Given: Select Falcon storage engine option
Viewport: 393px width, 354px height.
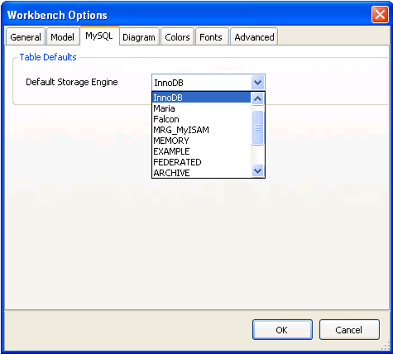Looking at the screenshot, I should click(x=201, y=119).
